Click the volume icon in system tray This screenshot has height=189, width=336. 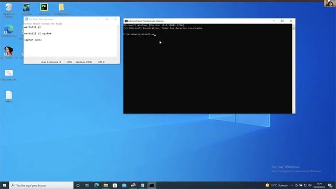pyautogui.click(x=310, y=185)
